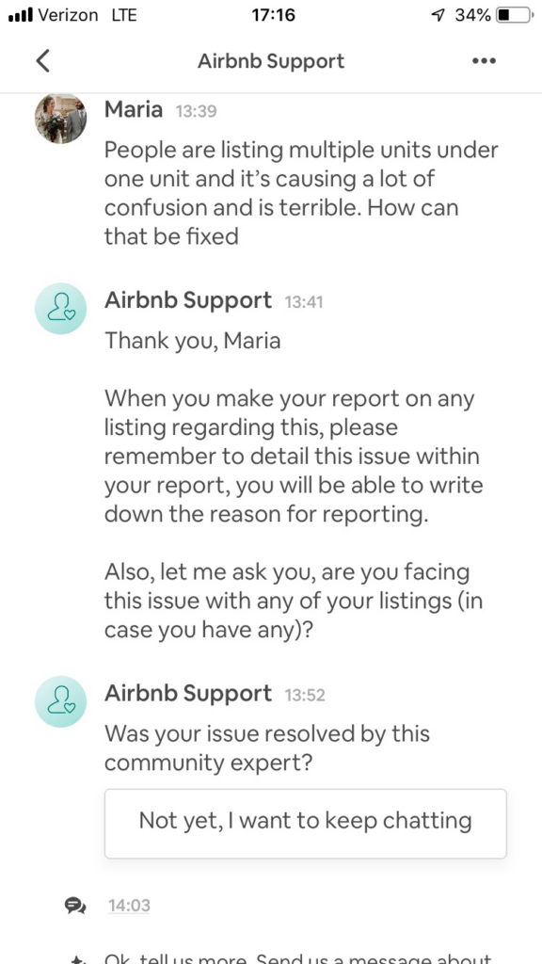Tap the cellular signal bars indicator

pos(23,14)
